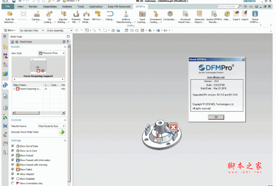Toggle Show Disabled checkbox
The image size is (276, 186).
pos(13,179)
